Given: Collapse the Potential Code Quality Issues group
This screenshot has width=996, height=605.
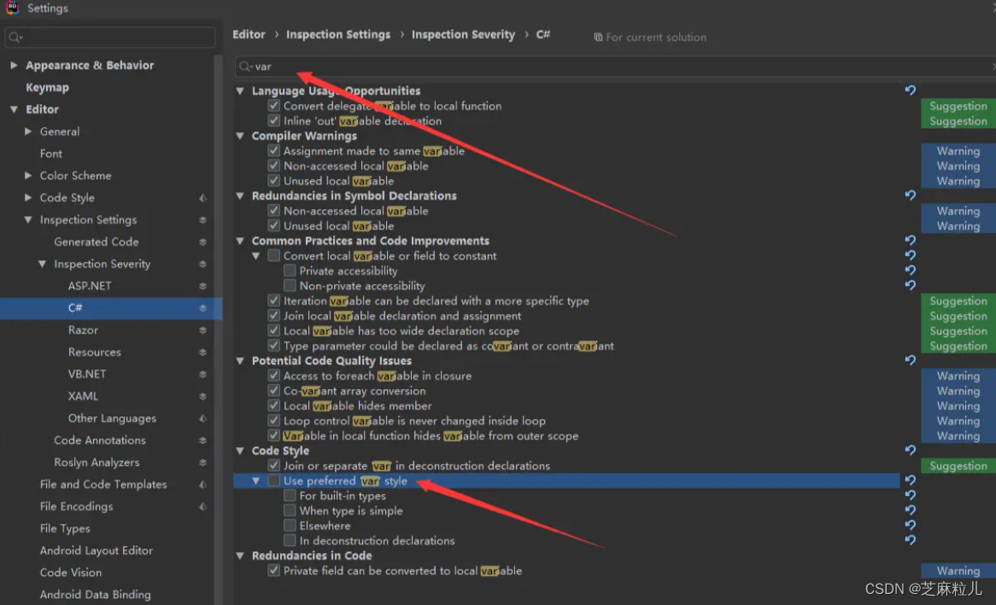Looking at the screenshot, I should click(240, 360).
